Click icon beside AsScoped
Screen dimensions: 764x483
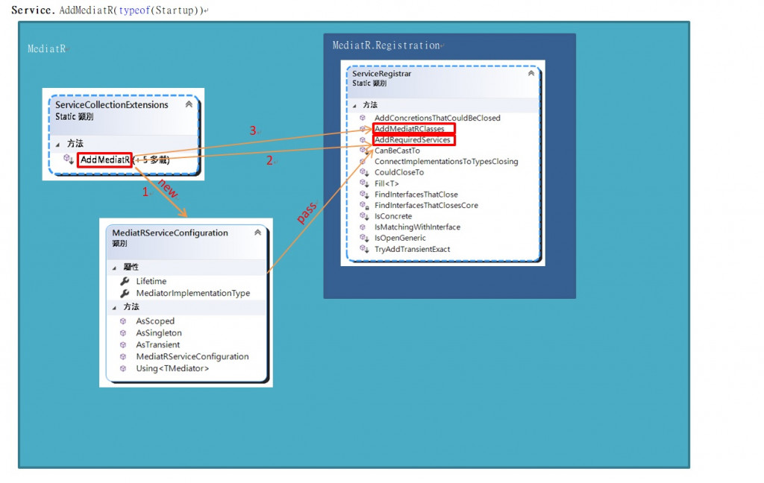click(x=123, y=321)
